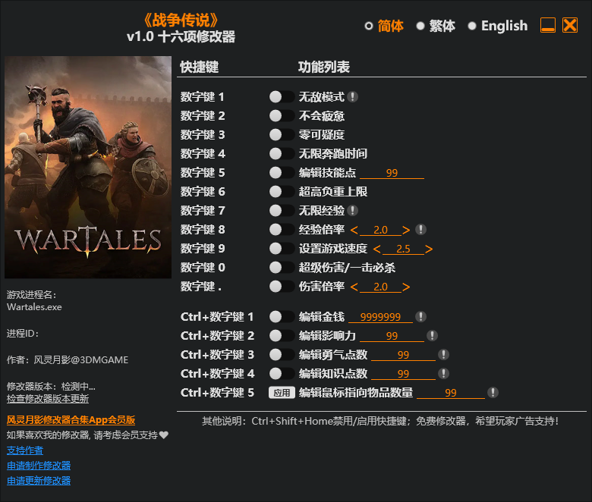This screenshot has width=592, height=502.
Task: Toggle 无敌模式 switch
Action: point(282,97)
